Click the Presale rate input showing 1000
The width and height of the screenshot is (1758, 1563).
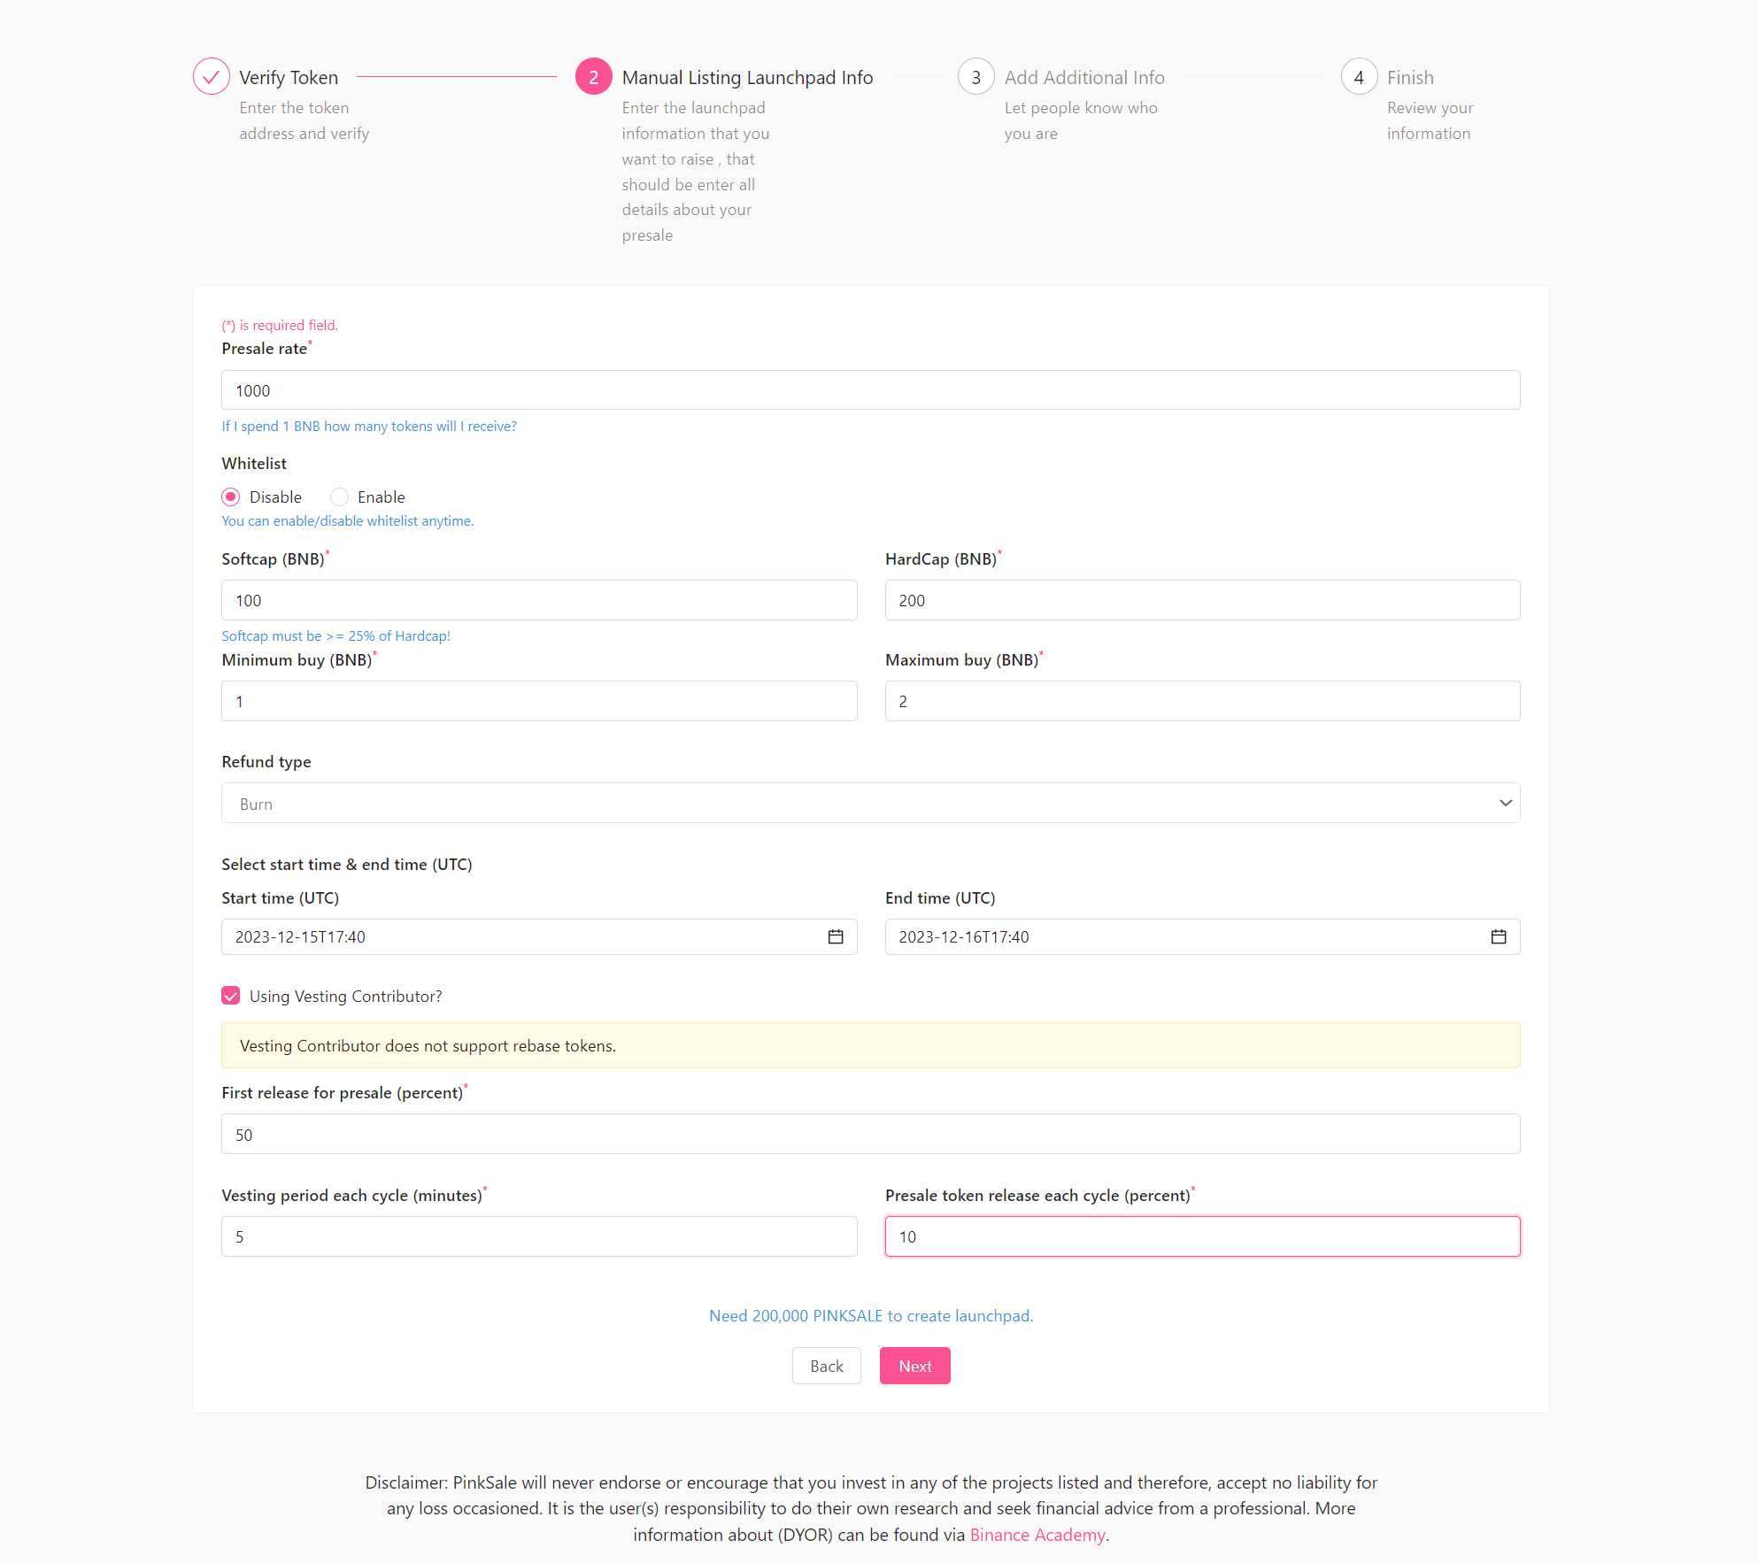tap(870, 389)
